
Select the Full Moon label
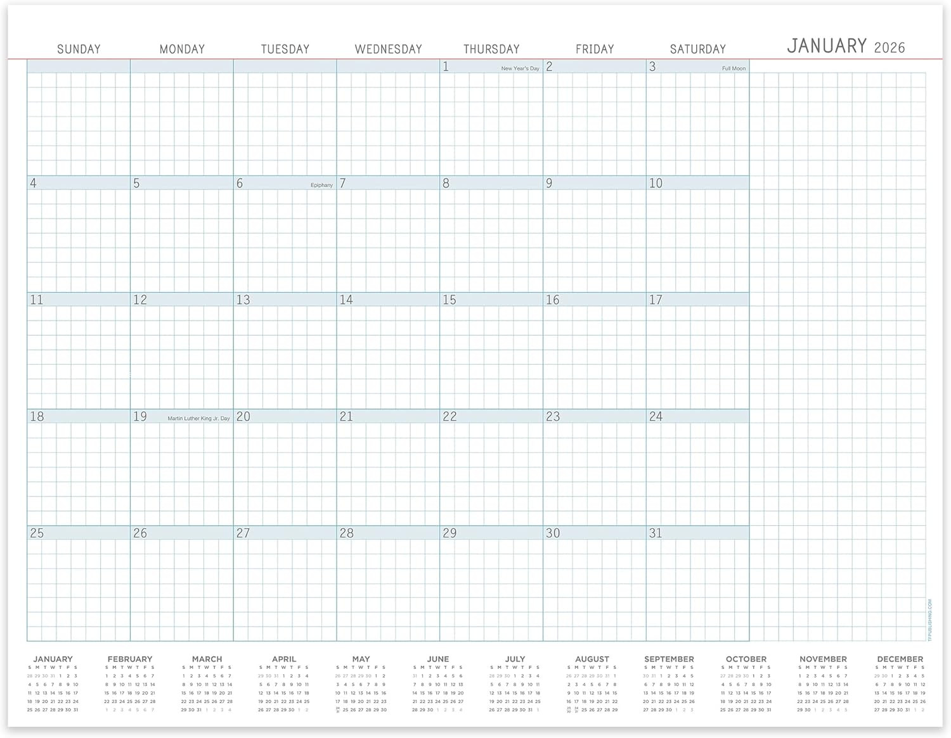pyautogui.click(x=734, y=68)
